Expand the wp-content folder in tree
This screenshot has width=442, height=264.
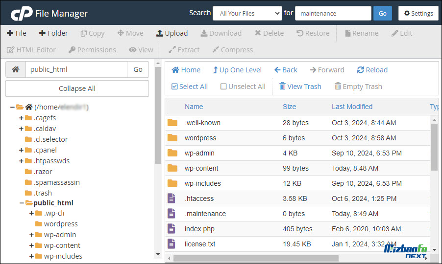pos(31,245)
